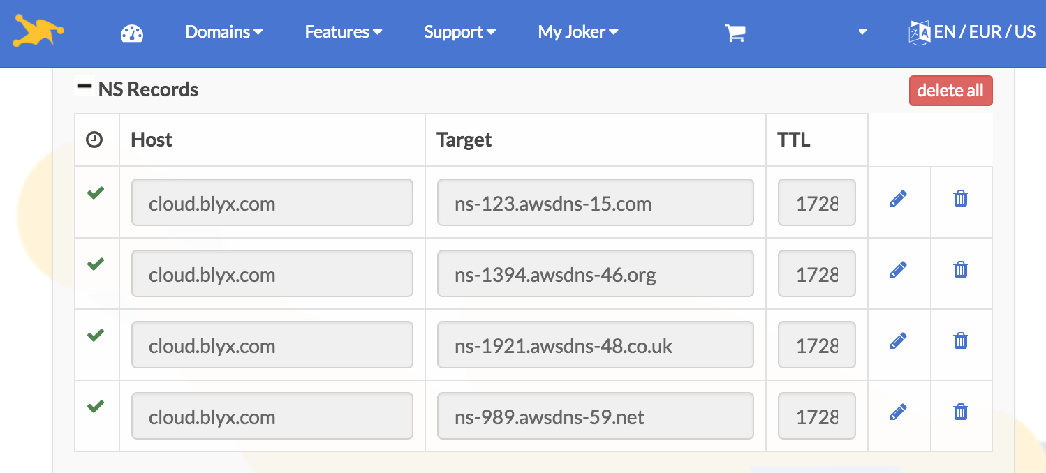Click green checkmark for ns-989.awsdns-59.net row

[96, 406]
